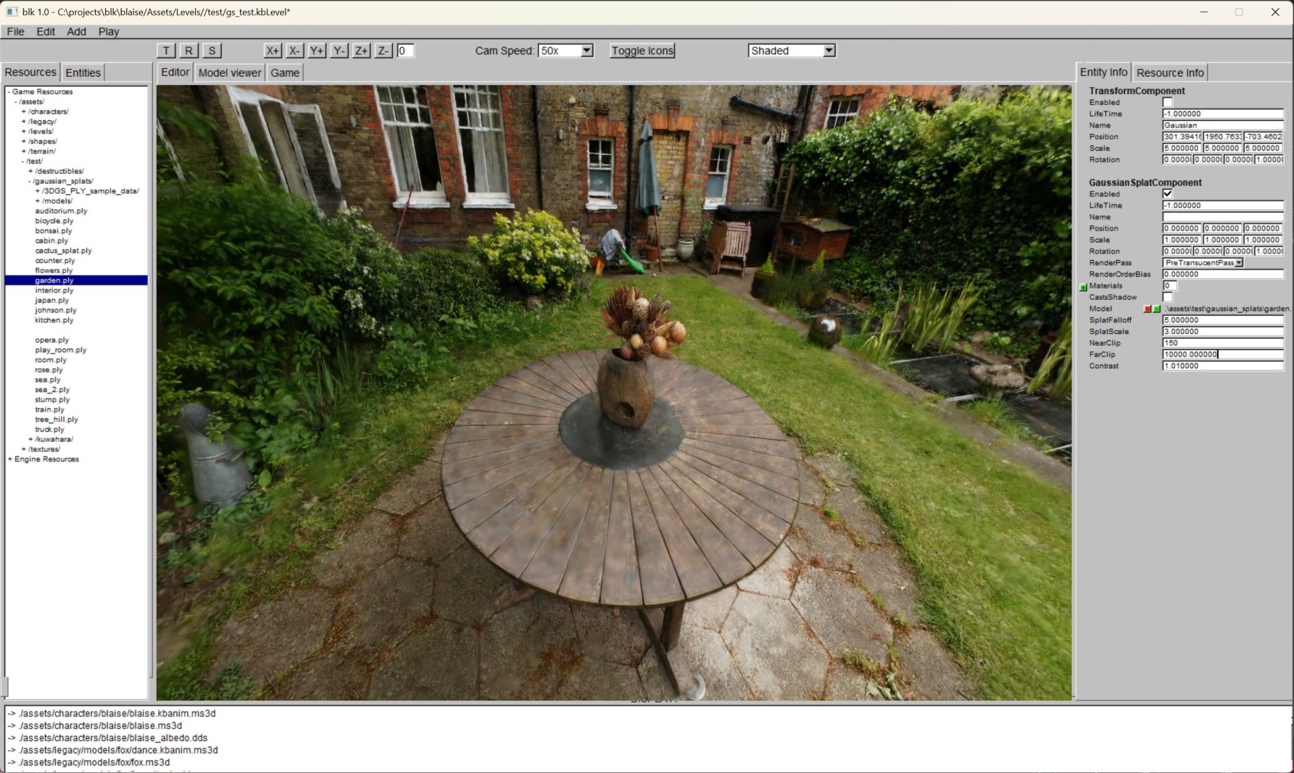Click the red clear icon next to Model
Image resolution: width=1294 pixels, height=773 pixels.
1147,309
